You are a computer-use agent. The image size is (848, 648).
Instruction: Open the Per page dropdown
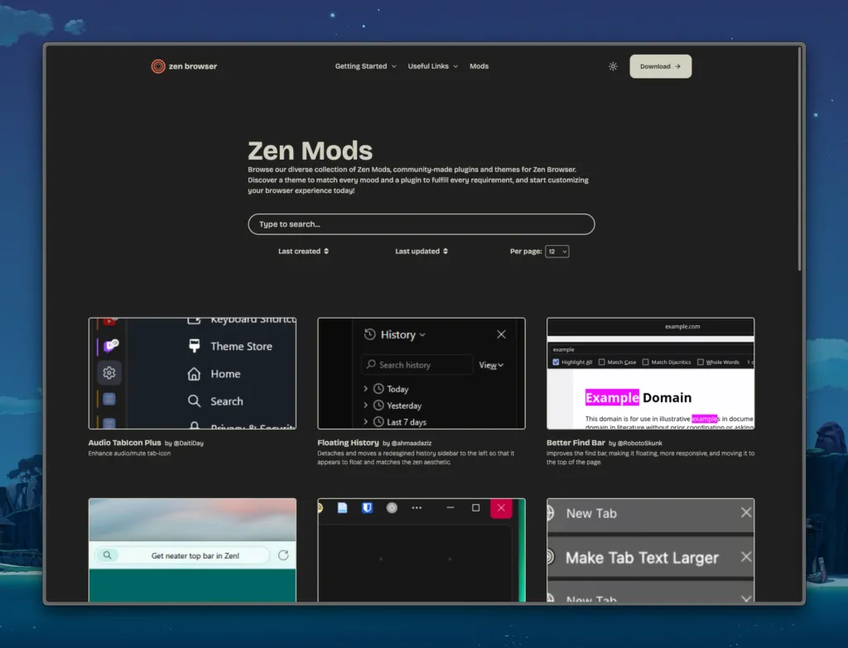click(x=557, y=252)
